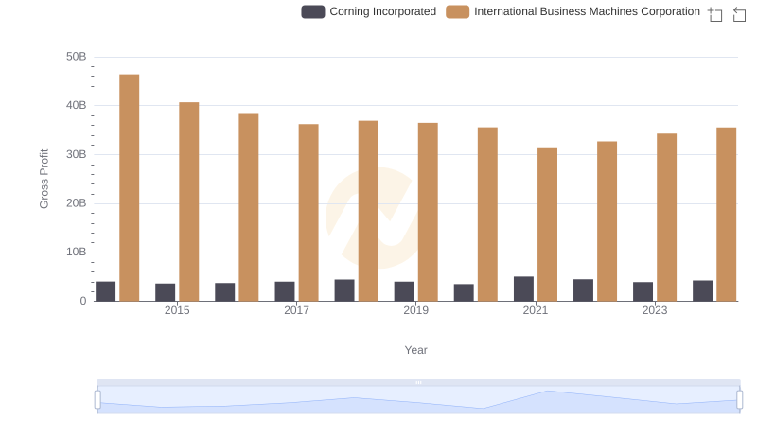757x436 pixels.
Task: Toggle the Corning Incorporated legend label
Action: [x=383, y=11]
